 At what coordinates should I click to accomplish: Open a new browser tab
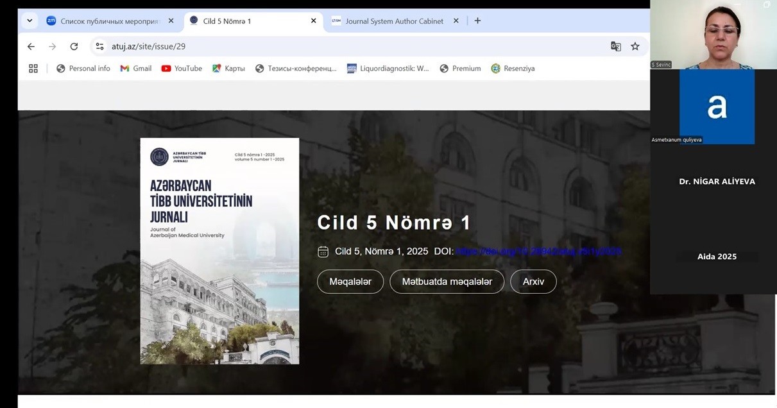click(x=477, y=21)
